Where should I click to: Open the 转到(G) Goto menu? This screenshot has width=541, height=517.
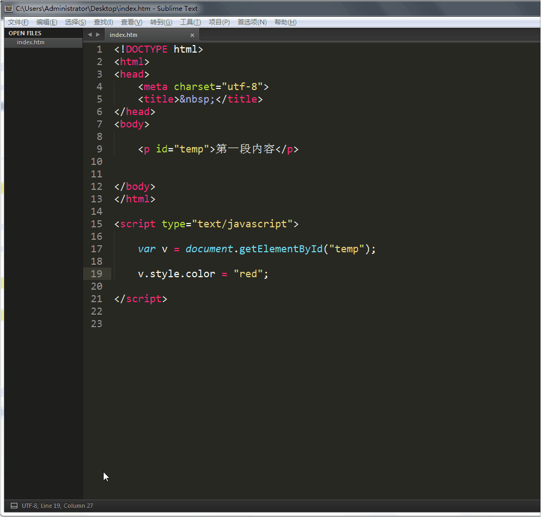[x=161, y=22]
